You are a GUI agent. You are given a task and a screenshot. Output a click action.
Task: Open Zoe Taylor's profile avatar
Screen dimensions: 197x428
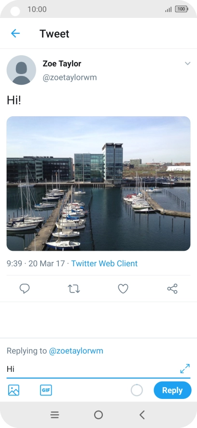21,70
